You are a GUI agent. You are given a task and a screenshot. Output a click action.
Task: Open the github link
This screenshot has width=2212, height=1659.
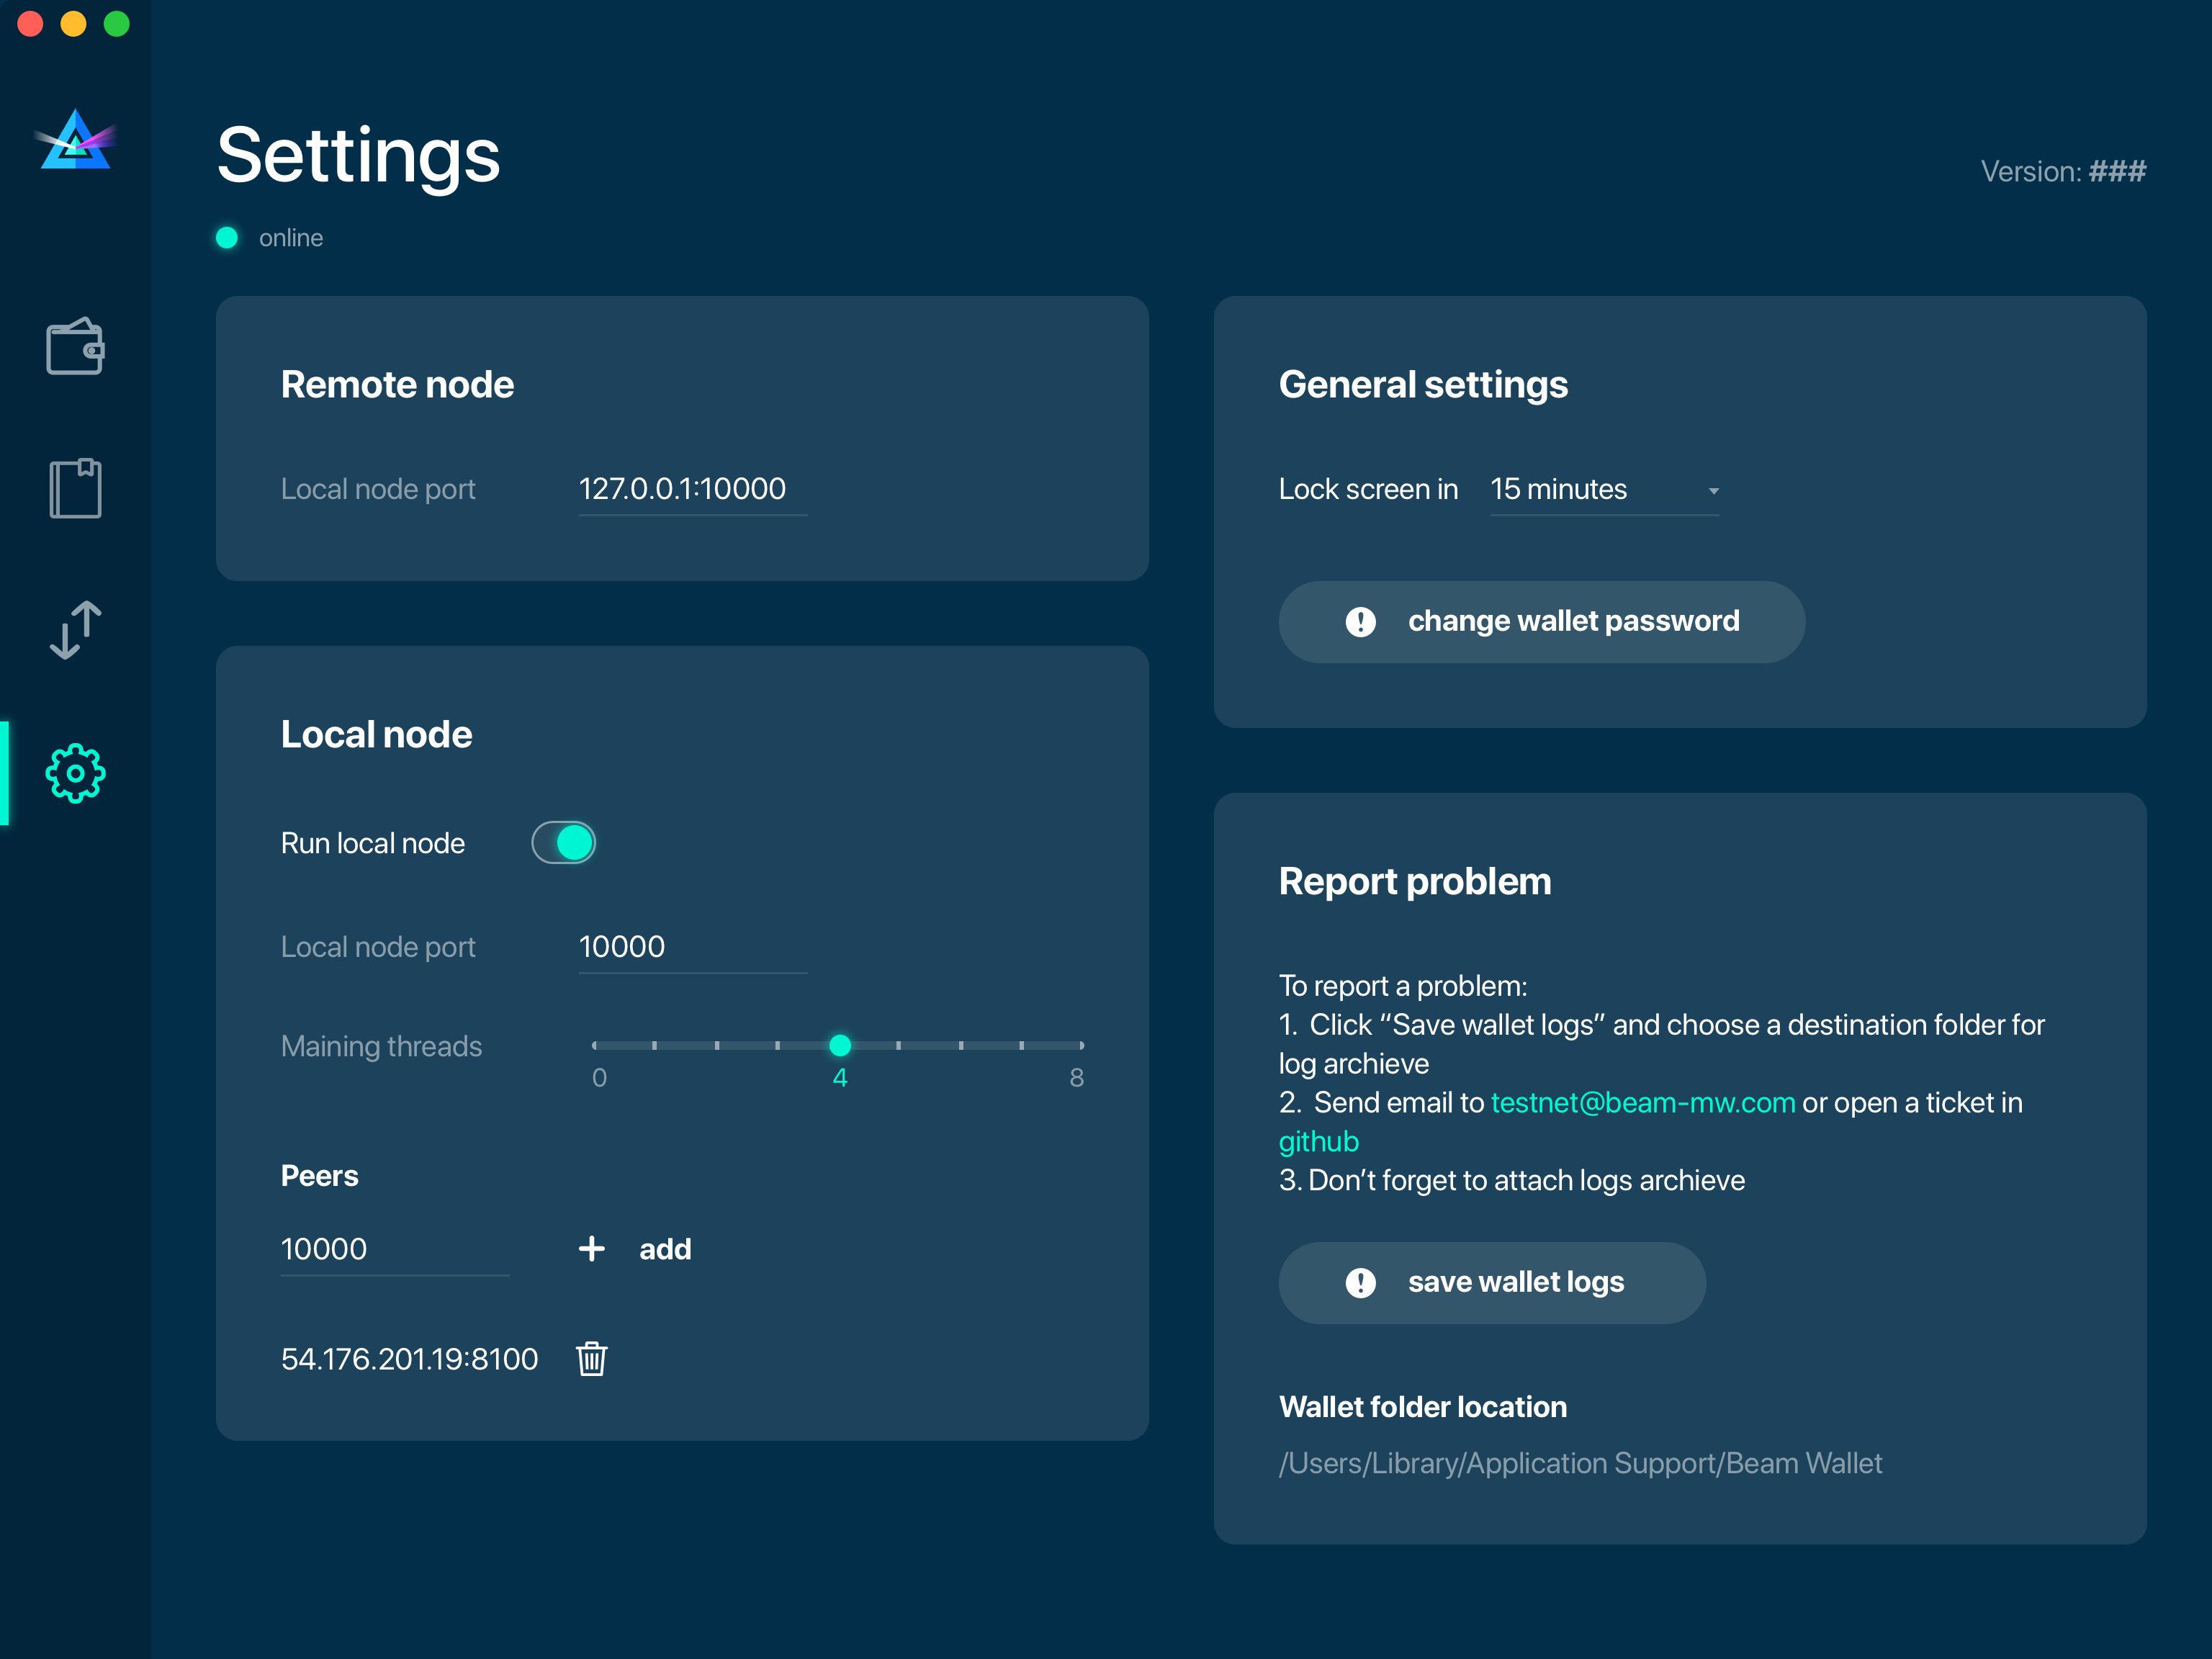1318,1141
